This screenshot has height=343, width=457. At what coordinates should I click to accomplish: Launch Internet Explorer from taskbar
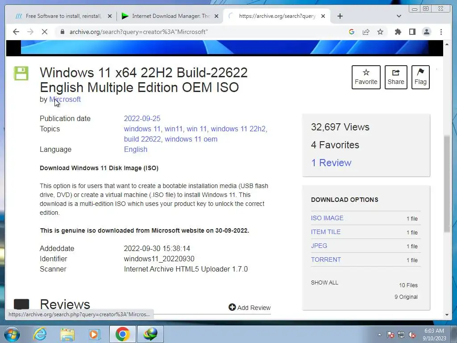(40, 334)
